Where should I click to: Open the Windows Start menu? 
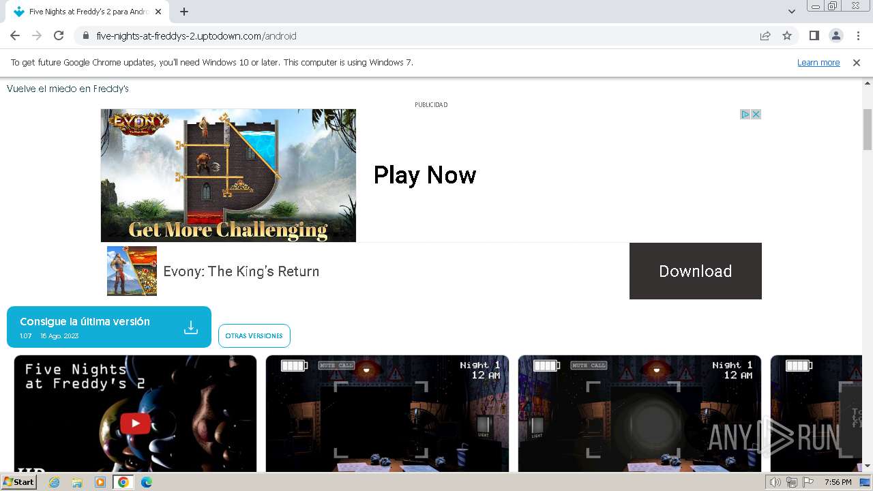pyautogui.click(x=18, y=482)
